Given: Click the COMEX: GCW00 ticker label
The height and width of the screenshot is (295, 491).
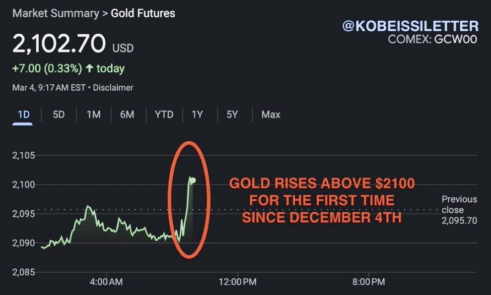Looking at the screenshot, I should (x=432, y=40).
